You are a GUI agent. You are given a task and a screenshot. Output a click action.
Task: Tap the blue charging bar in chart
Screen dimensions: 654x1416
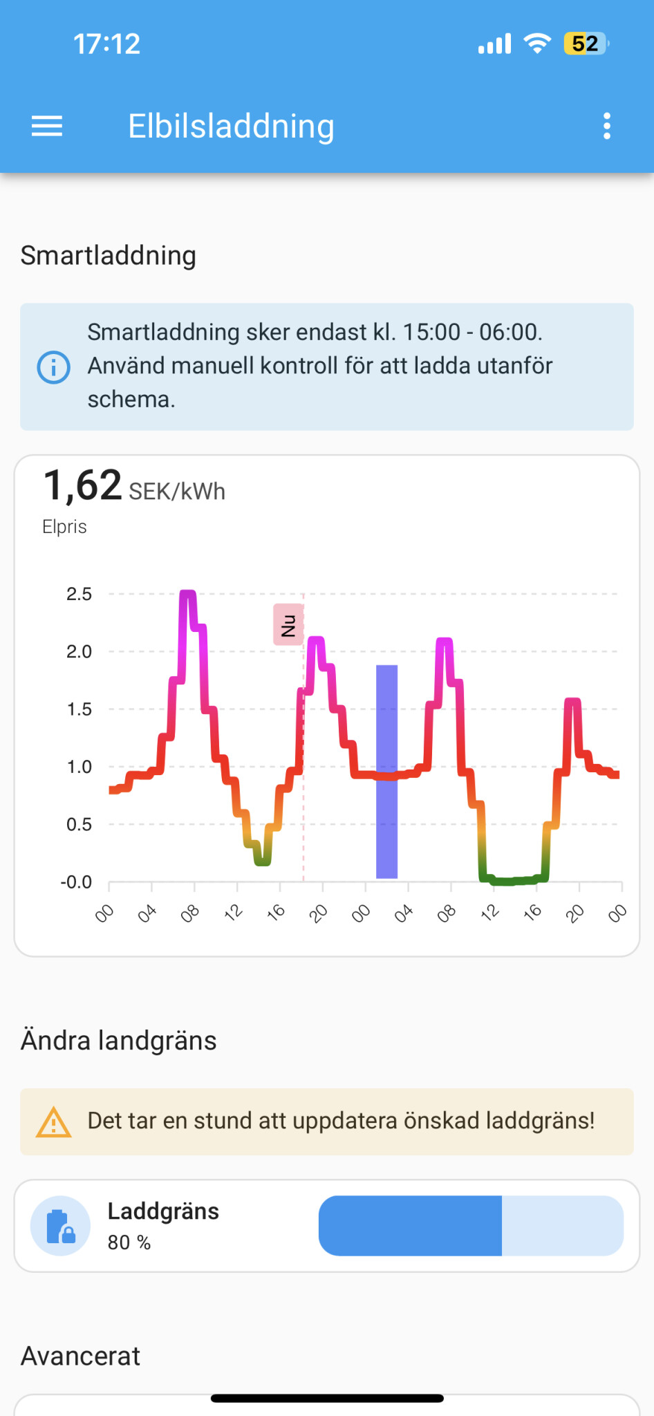click(386, 772)
